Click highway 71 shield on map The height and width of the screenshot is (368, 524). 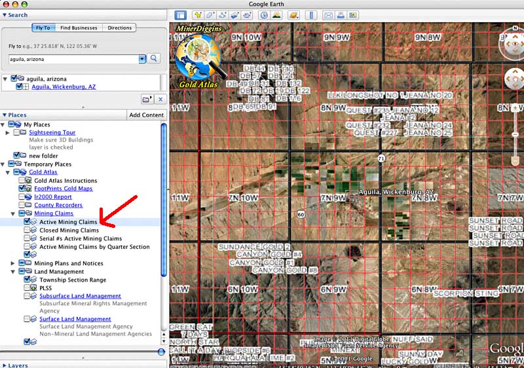pos(381,158)
